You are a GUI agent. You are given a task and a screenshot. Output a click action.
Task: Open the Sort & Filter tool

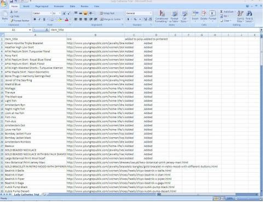(x=240, y=16)
